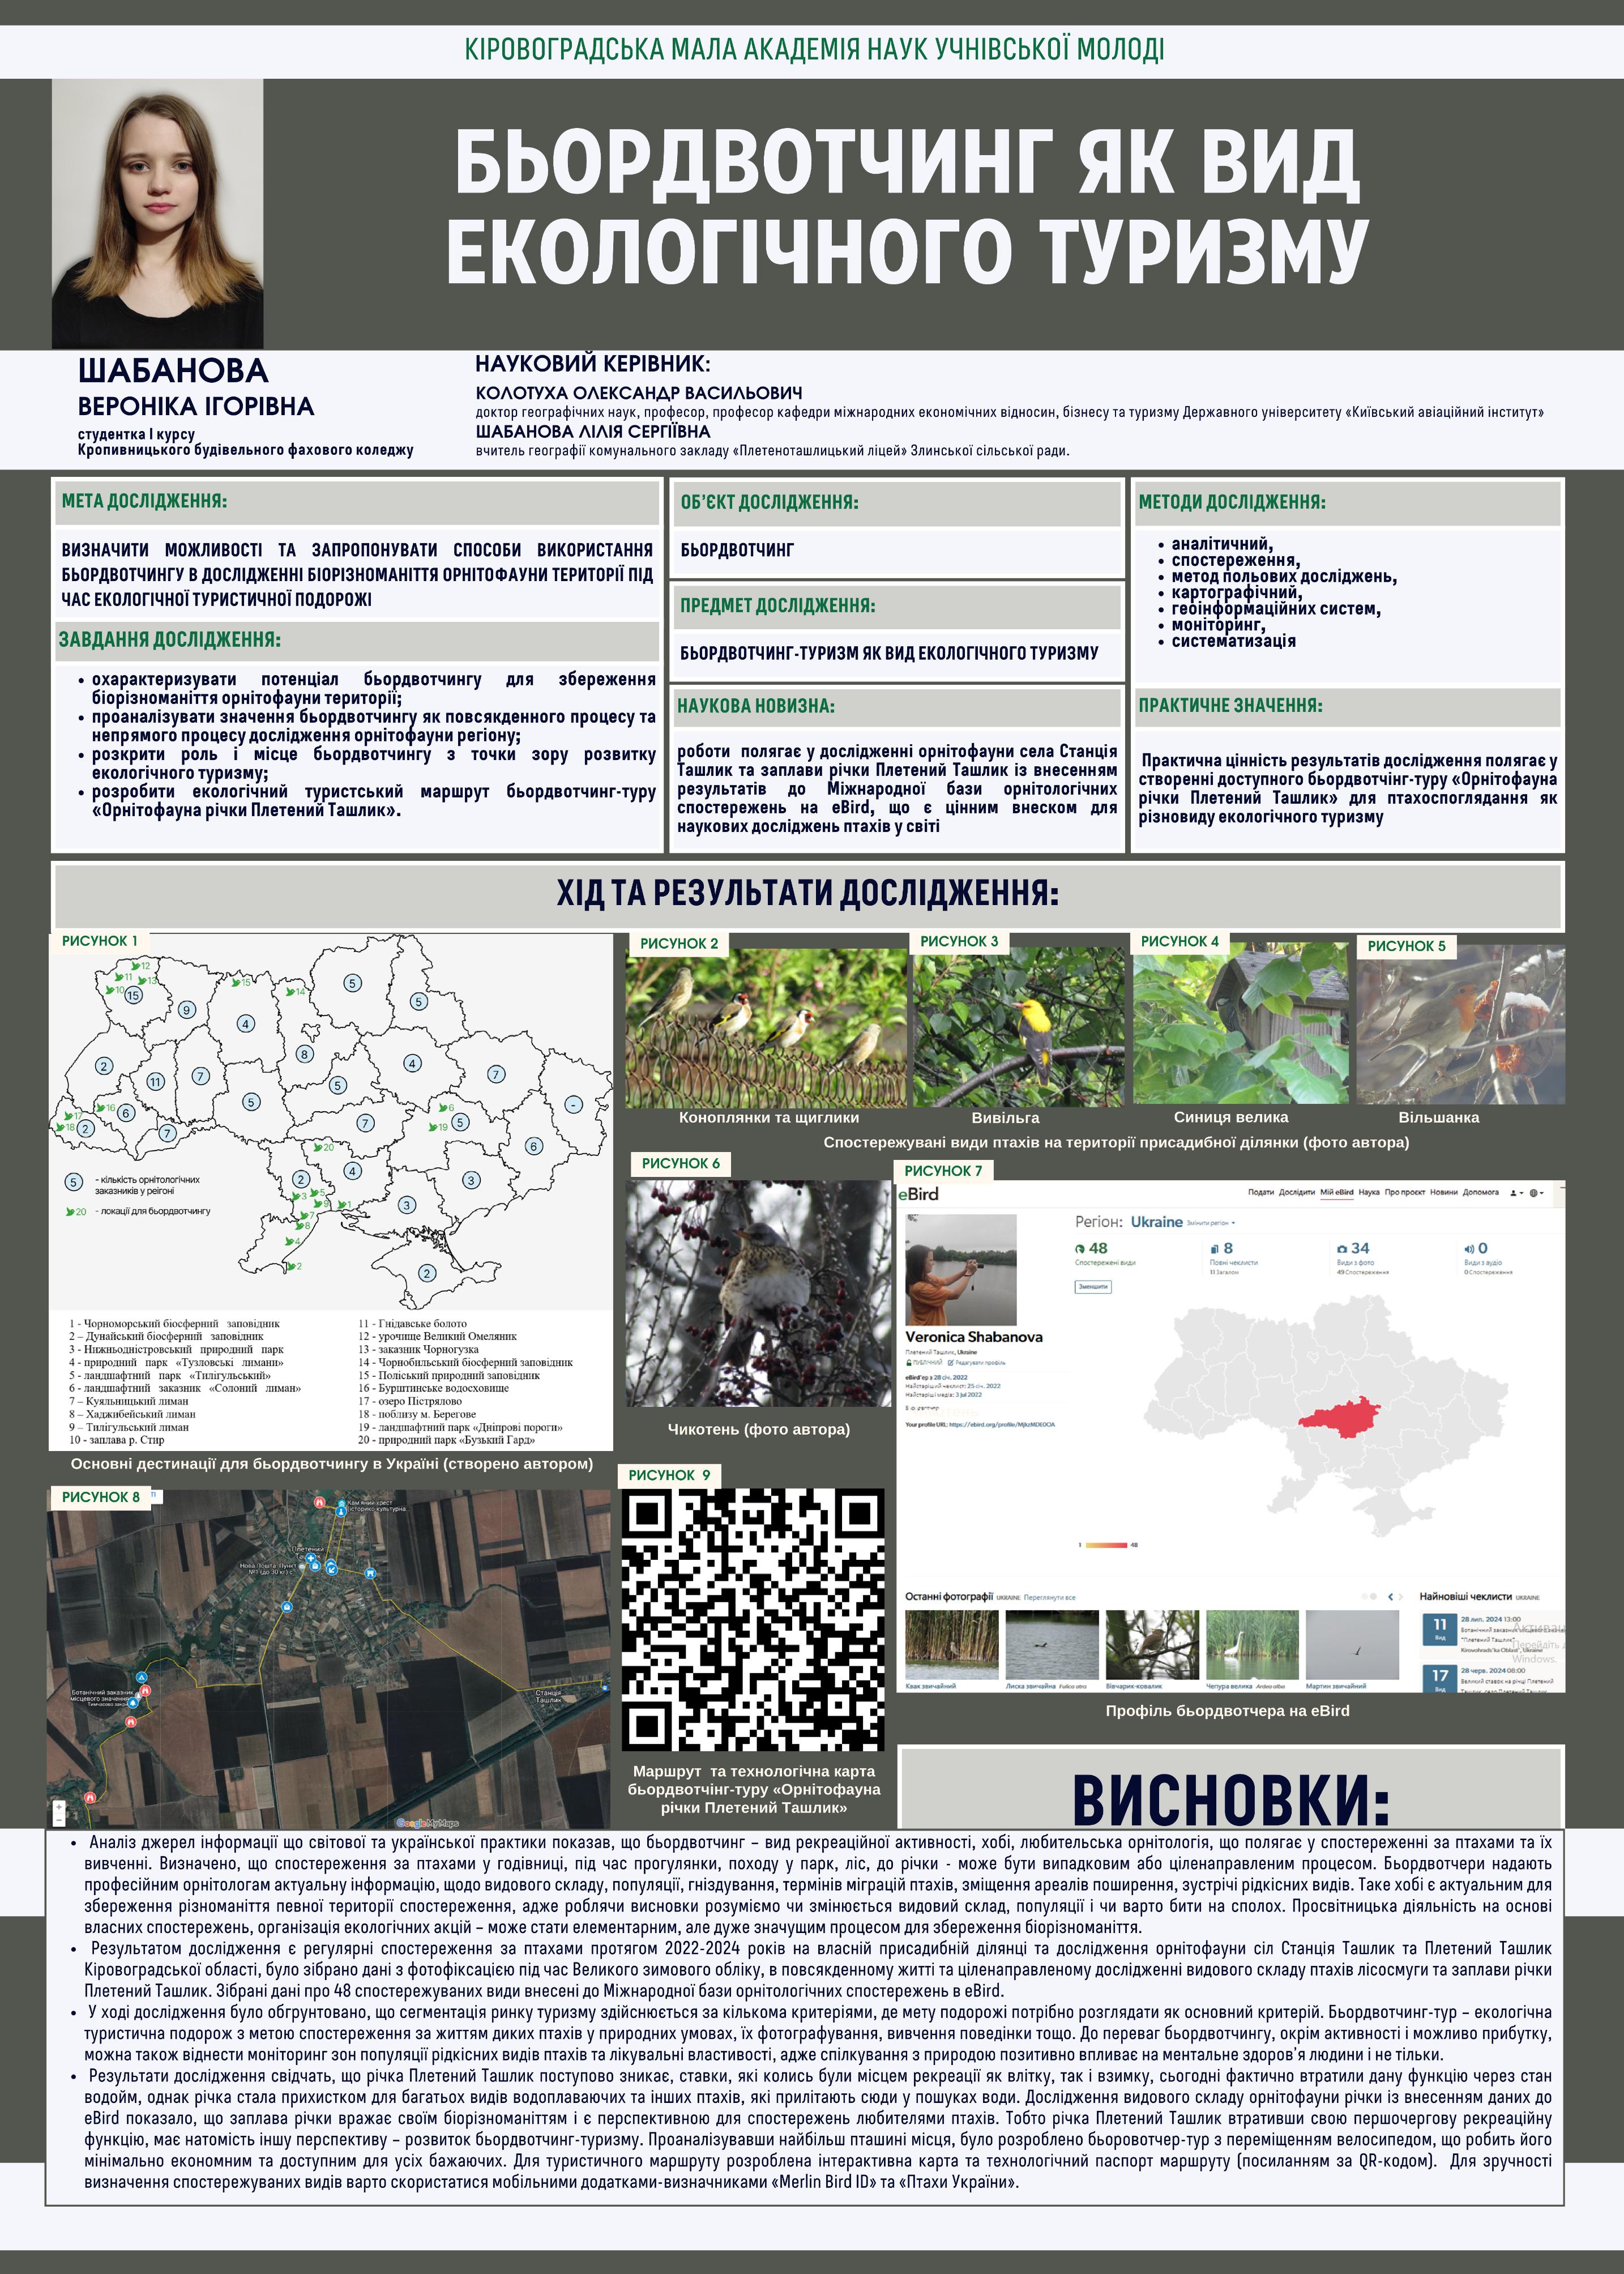Click the 34 Види з фото camera icon

coord(1342,1249)
